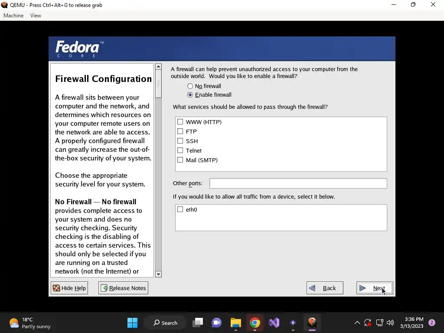
Task: Open the QEMU Machine menu
Action: pyautogui.click(x=13, y=16)
